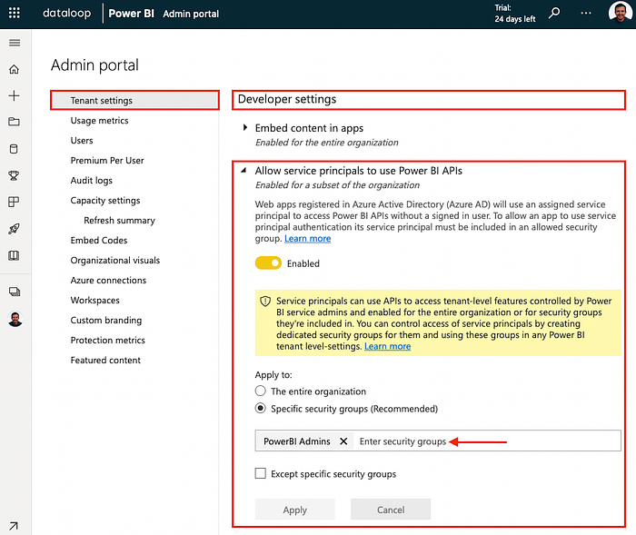Screen dimensions: 636x535
Task: Toggle the hamburger navigation menu
Action: (x=15, y=43)
